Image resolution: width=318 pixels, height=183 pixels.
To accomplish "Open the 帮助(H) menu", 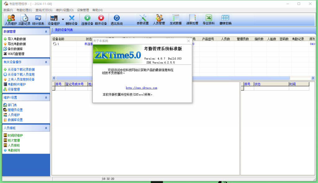I will pos(98,10).
